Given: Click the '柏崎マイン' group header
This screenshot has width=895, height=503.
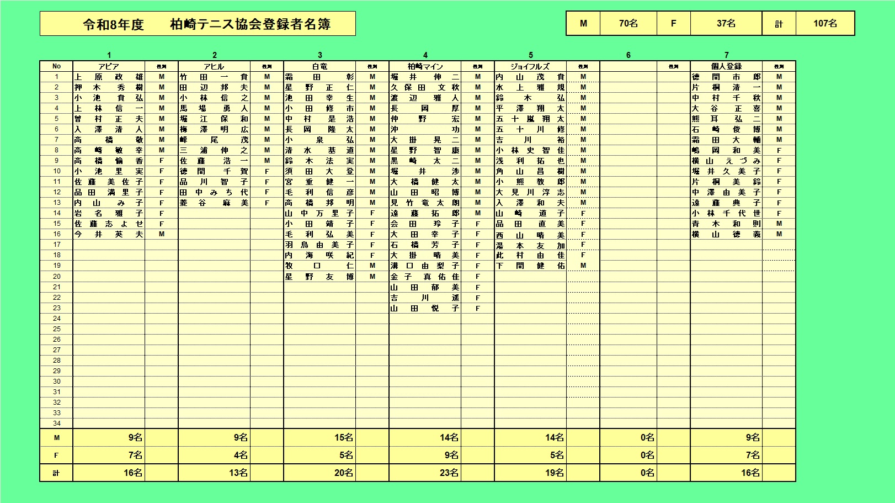Looking at the screenshot, I should pos(425,66).
